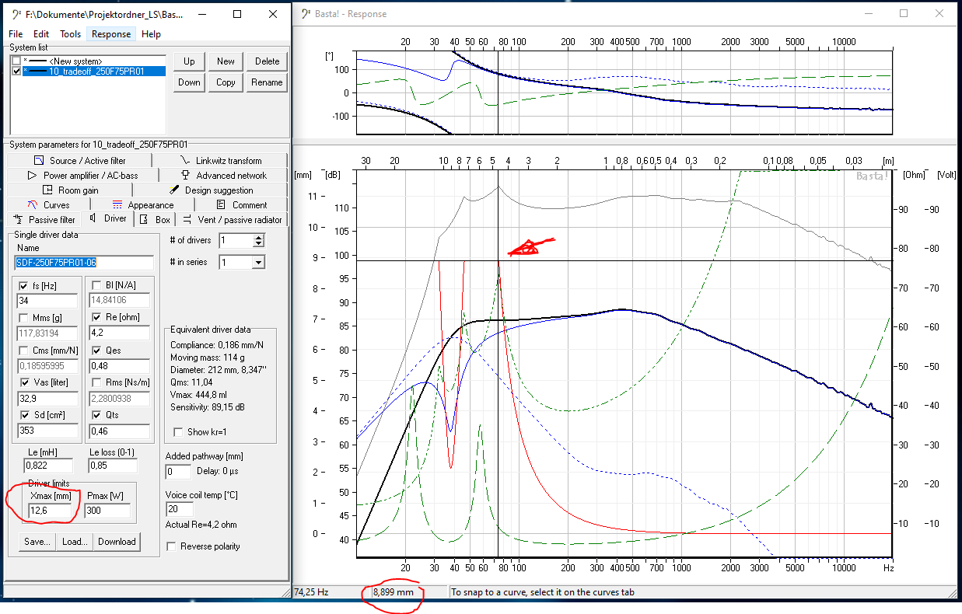Increase the # of drivers spinner

(x=258, y=237)
